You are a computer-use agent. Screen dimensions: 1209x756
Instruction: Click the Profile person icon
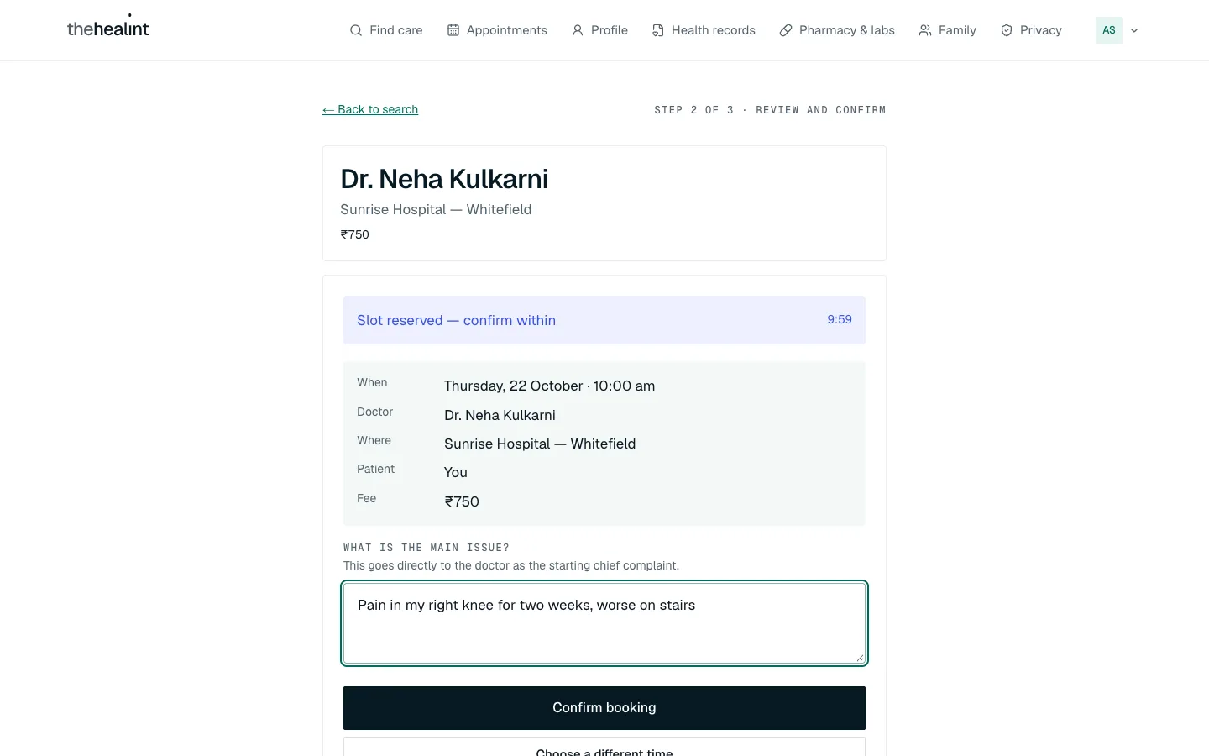pyautogui.click(x=578, y=30)
